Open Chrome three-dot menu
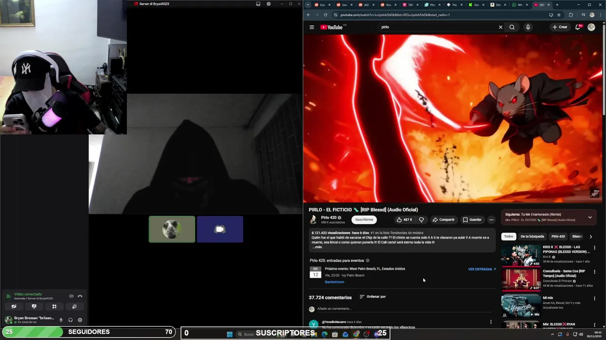The image size is (606, 340). tap(600, 15)
